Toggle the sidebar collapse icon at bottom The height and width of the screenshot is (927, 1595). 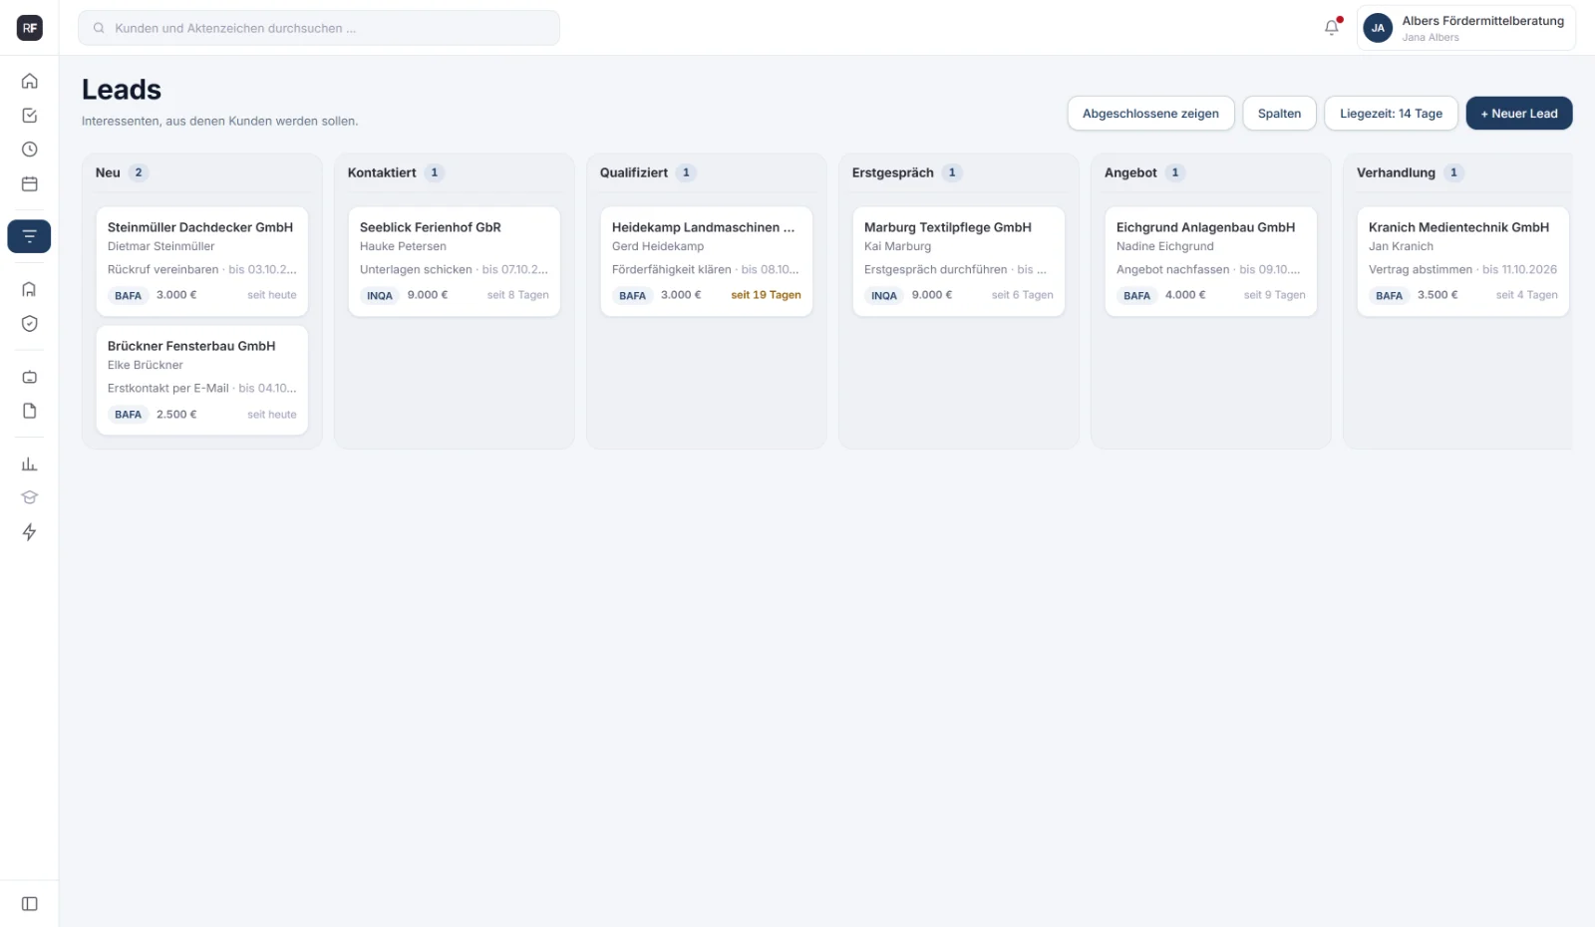coord(30,904)
